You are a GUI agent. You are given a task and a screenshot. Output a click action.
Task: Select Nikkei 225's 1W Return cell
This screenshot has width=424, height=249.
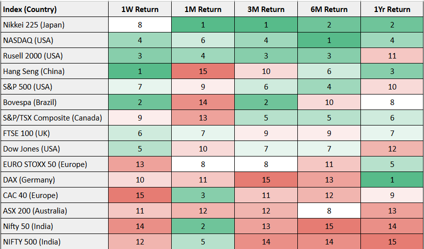click(x=140, y=25)
